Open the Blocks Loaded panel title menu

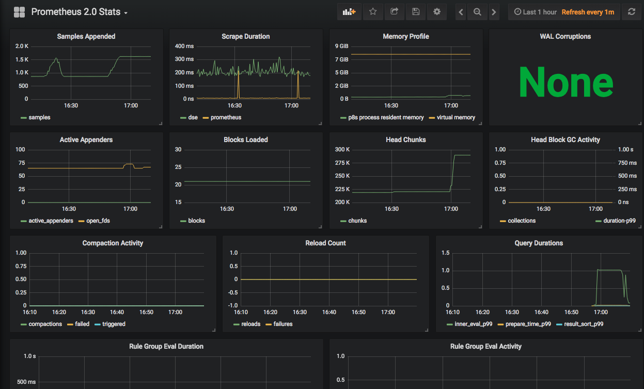tap(246, 140)
